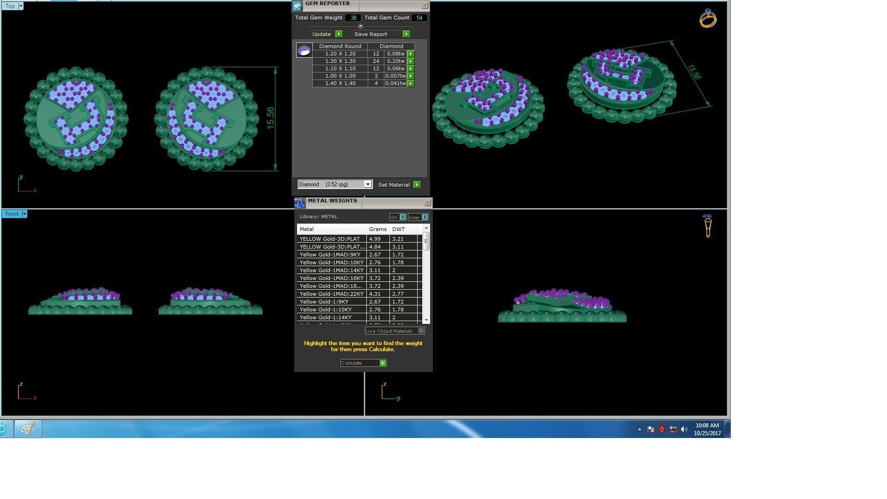Click the Metal Weights cone icon

299,203
